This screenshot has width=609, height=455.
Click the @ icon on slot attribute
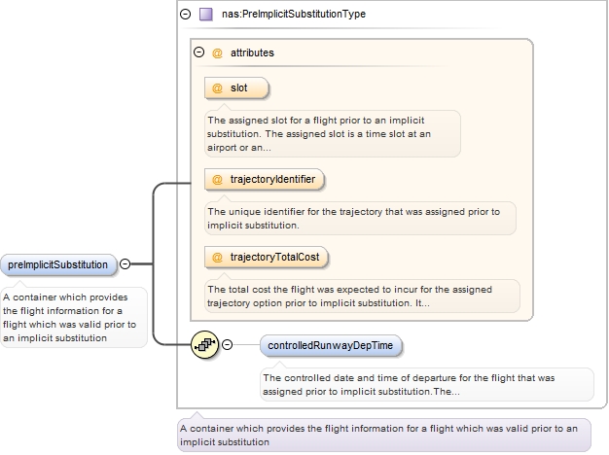[x=217, y=88]
